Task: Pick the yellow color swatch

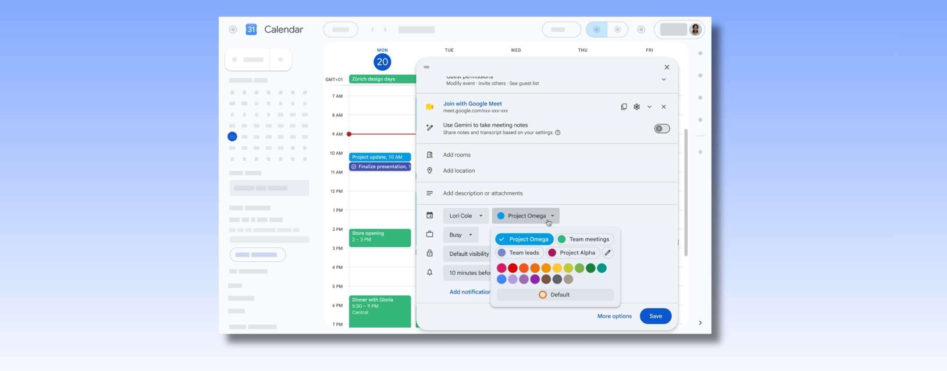Action: (557, 268)
